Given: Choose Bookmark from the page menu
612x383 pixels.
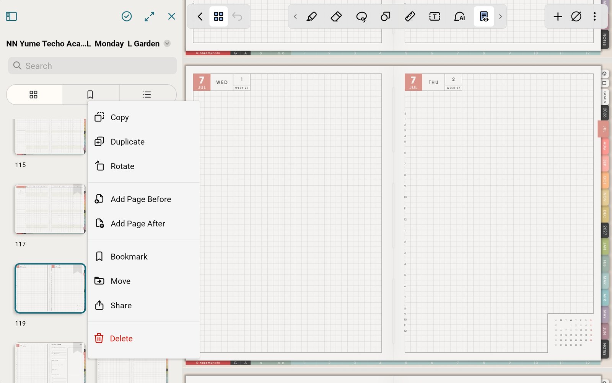Looking at the screenshot, I should pyautogui.click(x=144, y=257).
